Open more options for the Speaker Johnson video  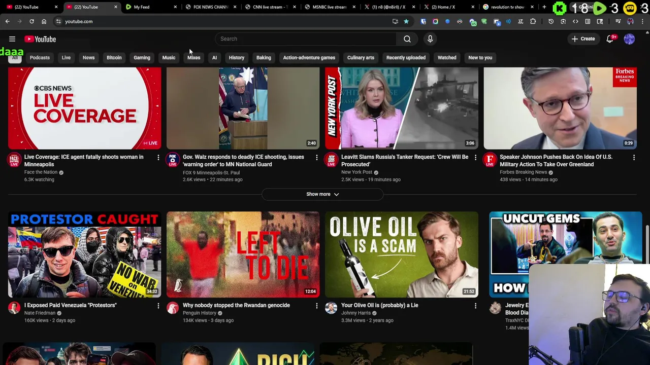pyautogui.click(x=634, y=158)
